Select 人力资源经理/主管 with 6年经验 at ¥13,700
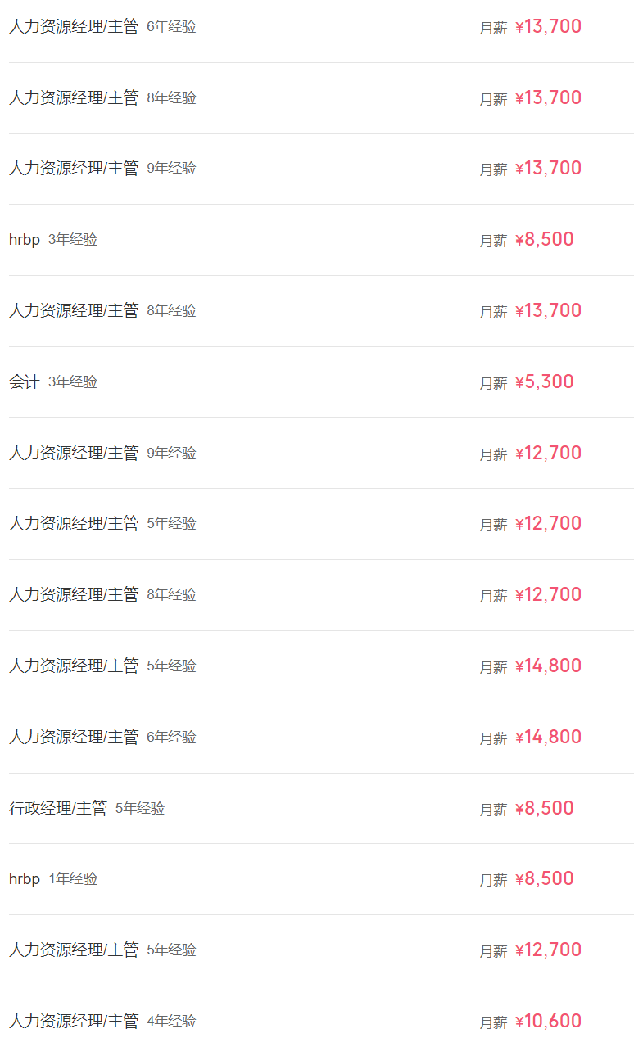 point(74,27)
